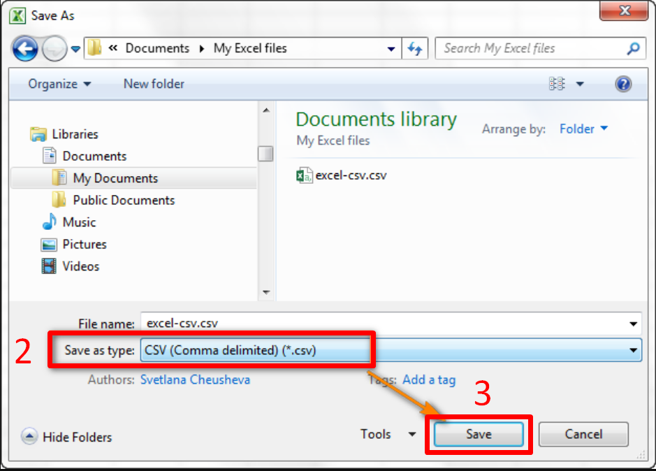Open the view options dropdown arrow
This screenshot has height=471, width=656.
(580, 84)
